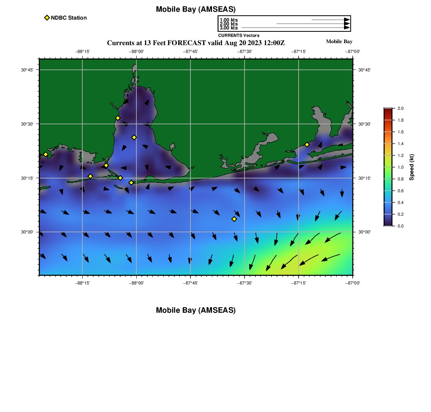Click the NDBC Station legend diamond
The image size is (431, 412).
click(47, 18)
